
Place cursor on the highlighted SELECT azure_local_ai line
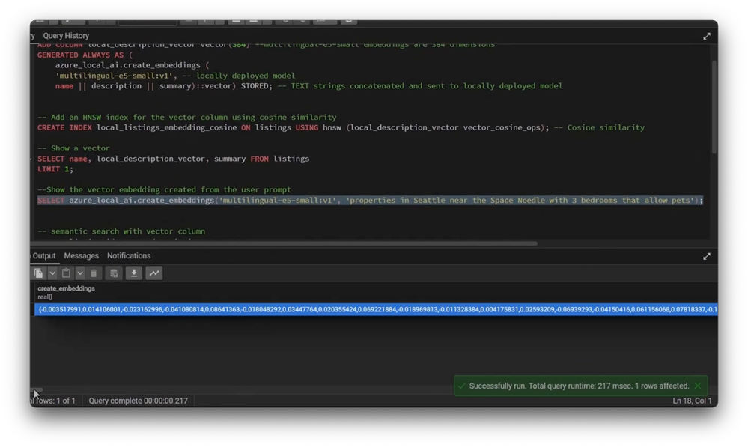point(370,201)
